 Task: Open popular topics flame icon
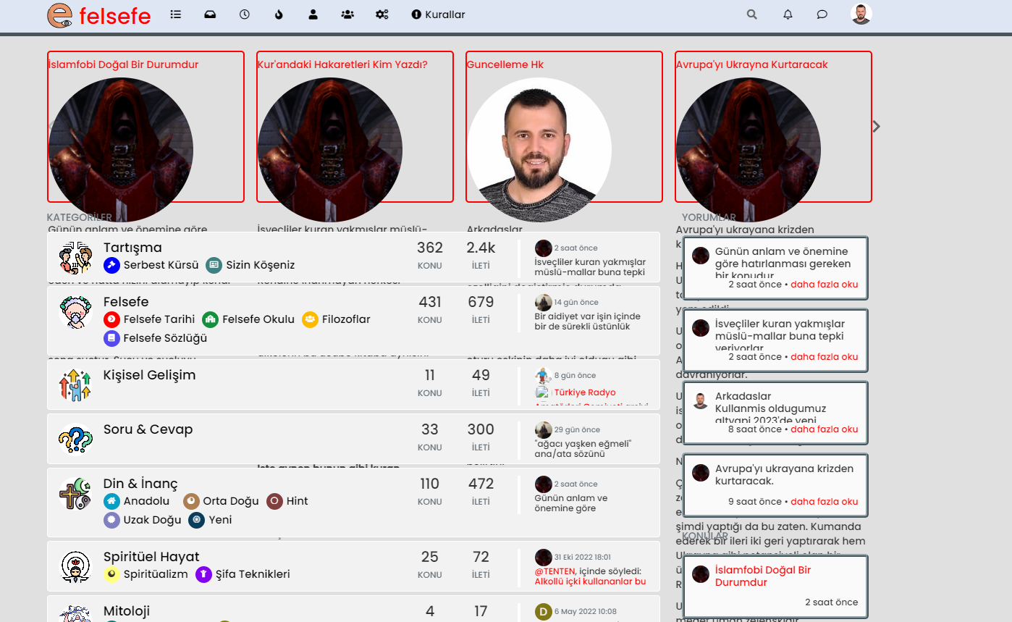pos(279,14)
